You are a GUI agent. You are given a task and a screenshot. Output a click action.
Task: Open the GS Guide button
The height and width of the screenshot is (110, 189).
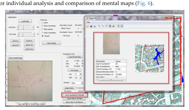(x=74, y=70)
